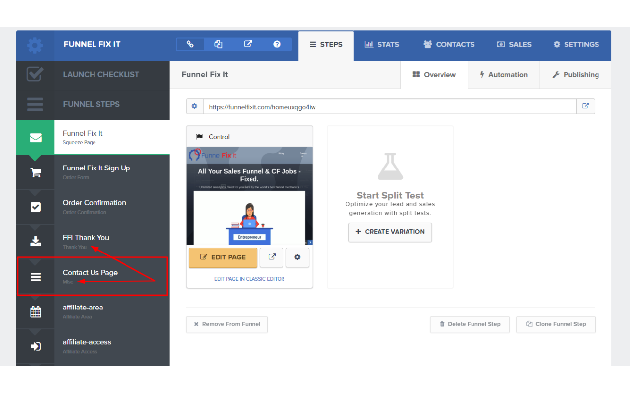Click the Control page thumbnail preview

[250, 196]
